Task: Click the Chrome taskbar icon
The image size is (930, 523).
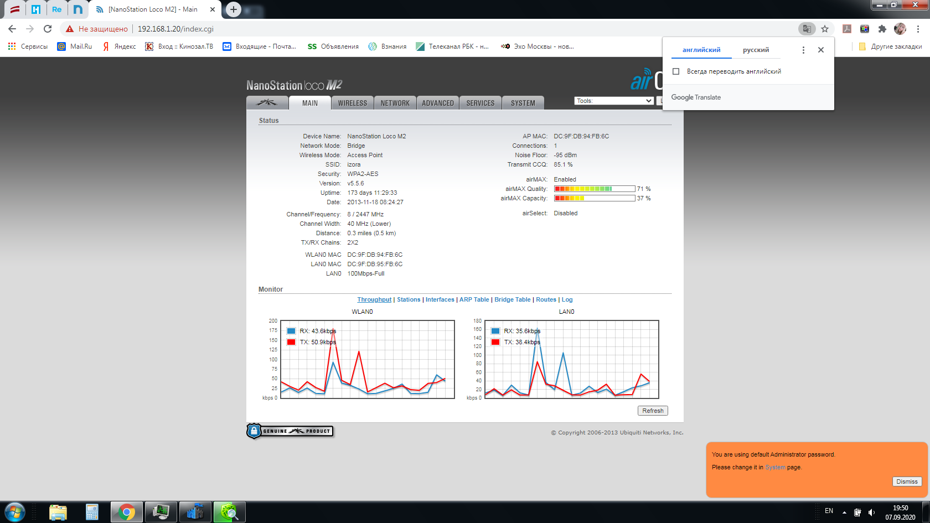Action: (126, 512)
